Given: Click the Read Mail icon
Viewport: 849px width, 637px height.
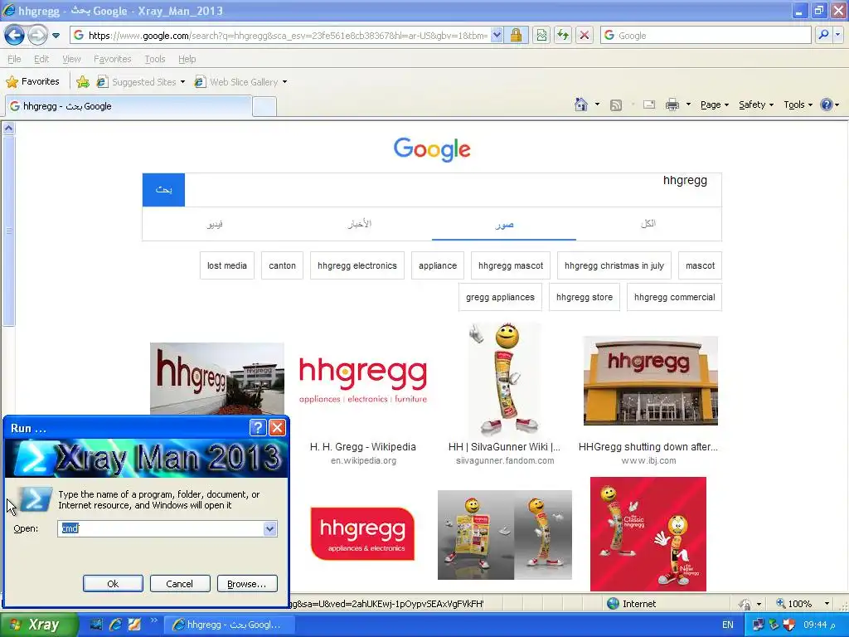Looking at the screenshot, I should coord(649,105).
